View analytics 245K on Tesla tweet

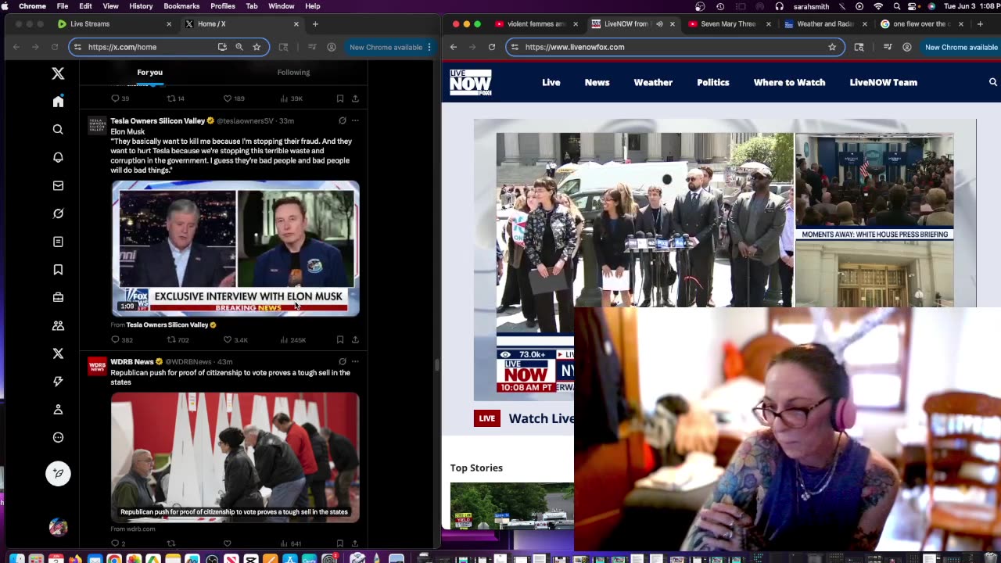click(x=293, y=340)
